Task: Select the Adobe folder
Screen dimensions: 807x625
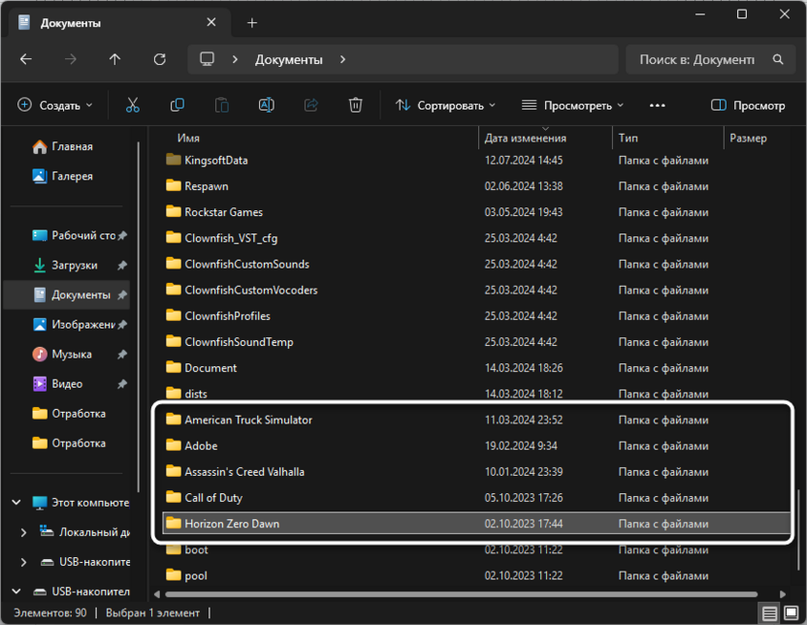Action: (476, 446)
